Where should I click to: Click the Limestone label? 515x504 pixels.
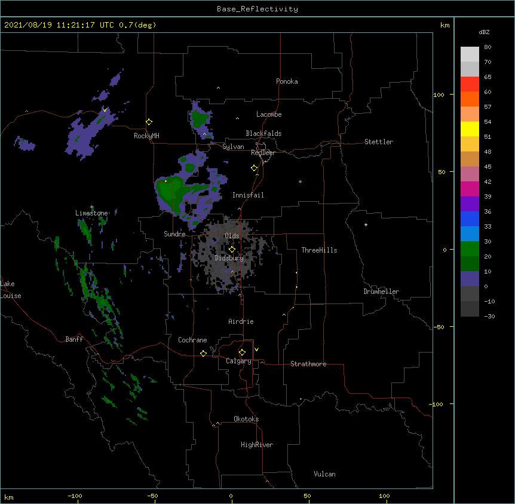[91, 213]
